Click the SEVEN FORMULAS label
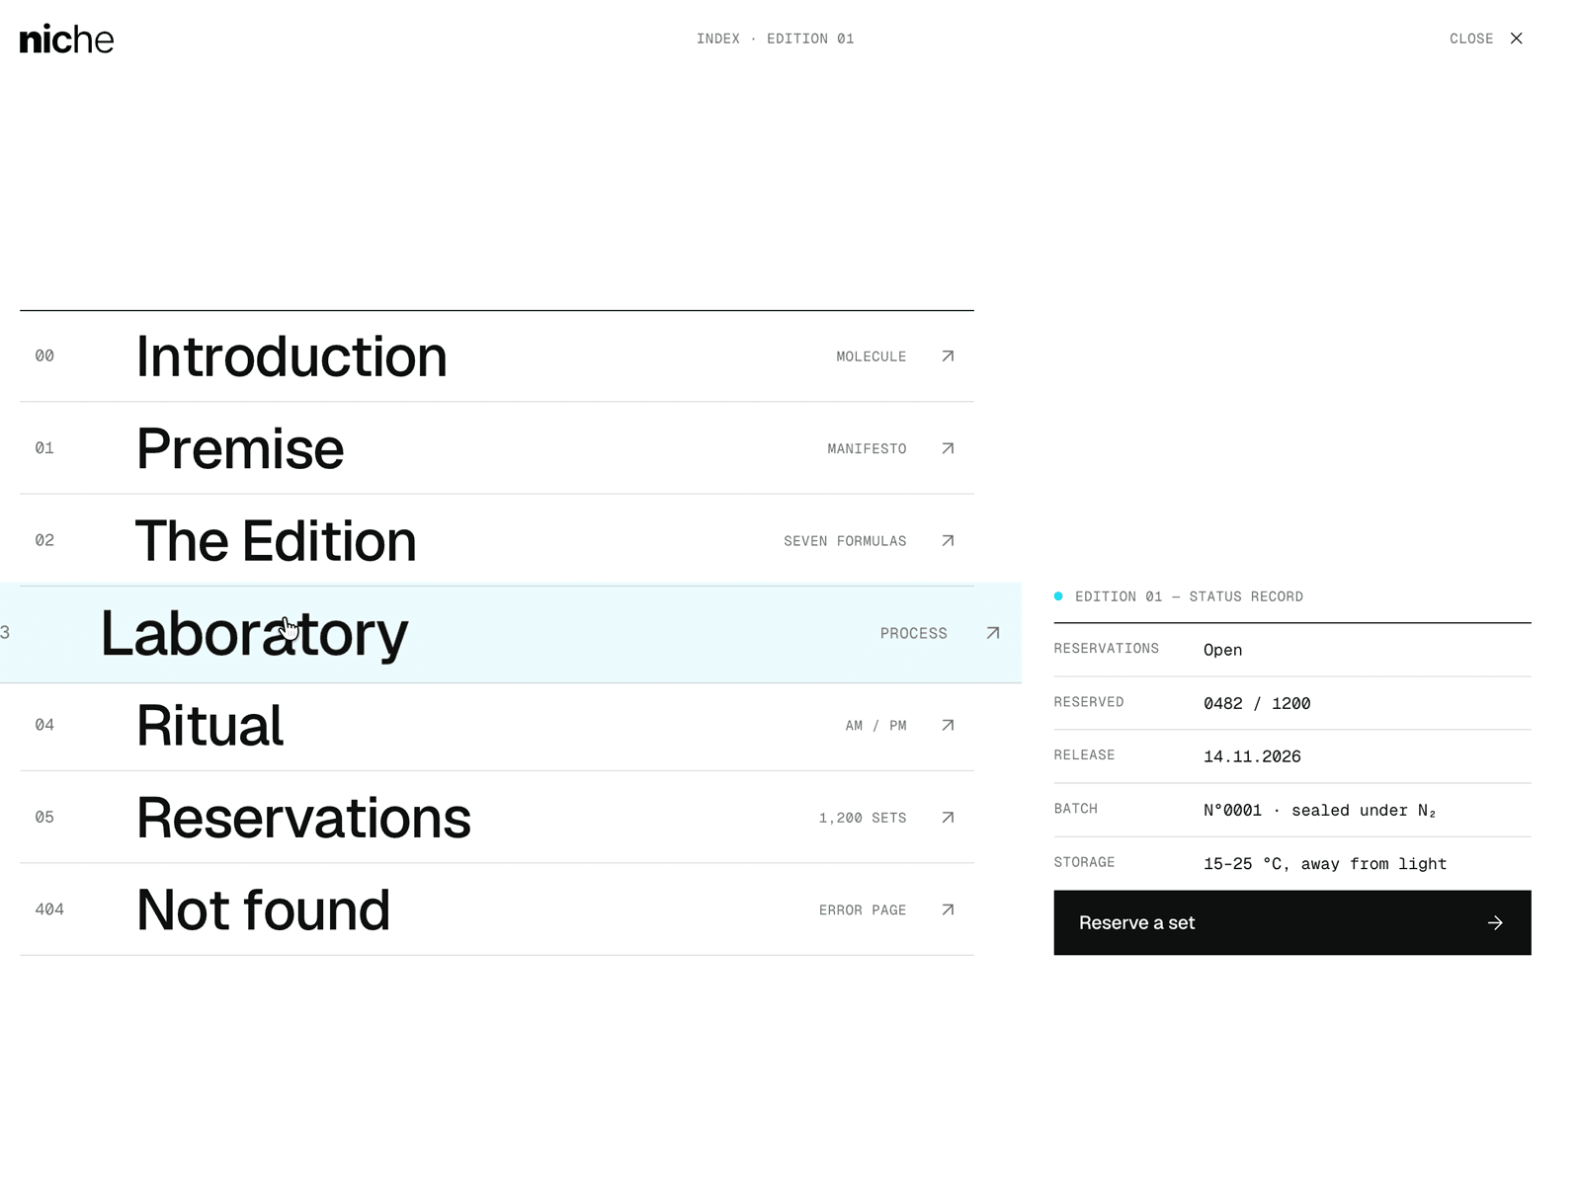Viewport: 1581px width, 1185px height. click(845, 541)
